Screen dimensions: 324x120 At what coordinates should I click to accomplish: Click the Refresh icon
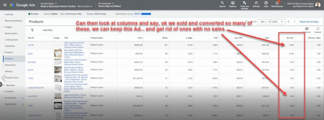pos(256,3)
